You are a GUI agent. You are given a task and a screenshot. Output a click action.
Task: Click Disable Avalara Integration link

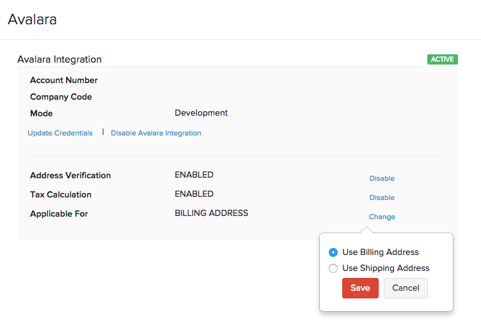pos(156,133)
